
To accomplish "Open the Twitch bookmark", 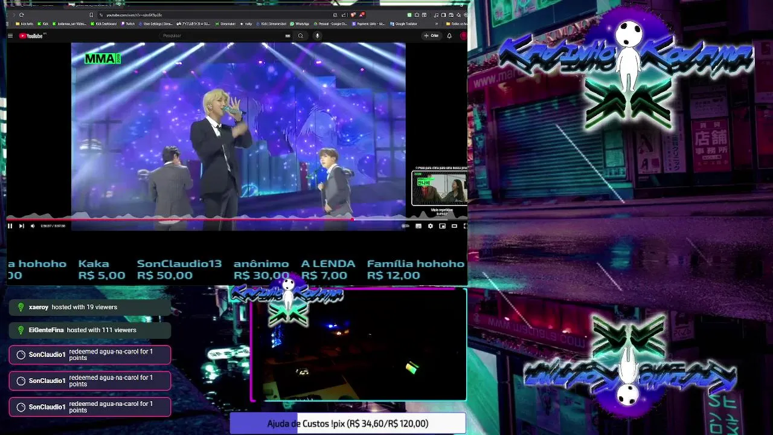I will (128, 24).
